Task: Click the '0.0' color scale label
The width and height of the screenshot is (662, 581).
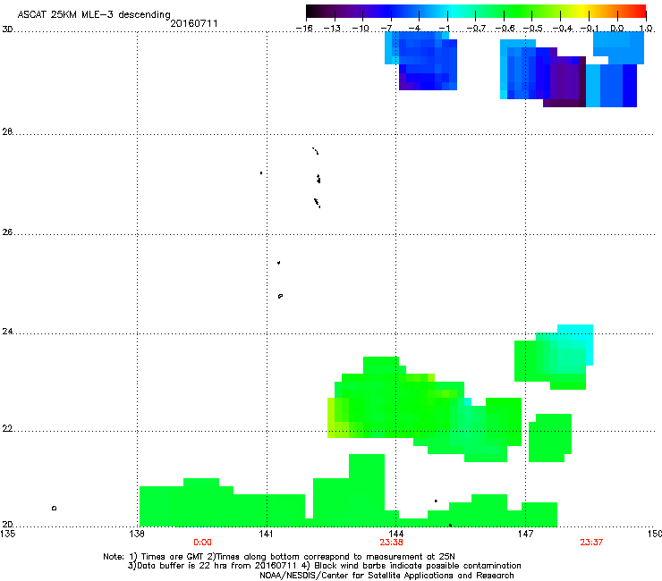Action: click(x=617, y=29)
